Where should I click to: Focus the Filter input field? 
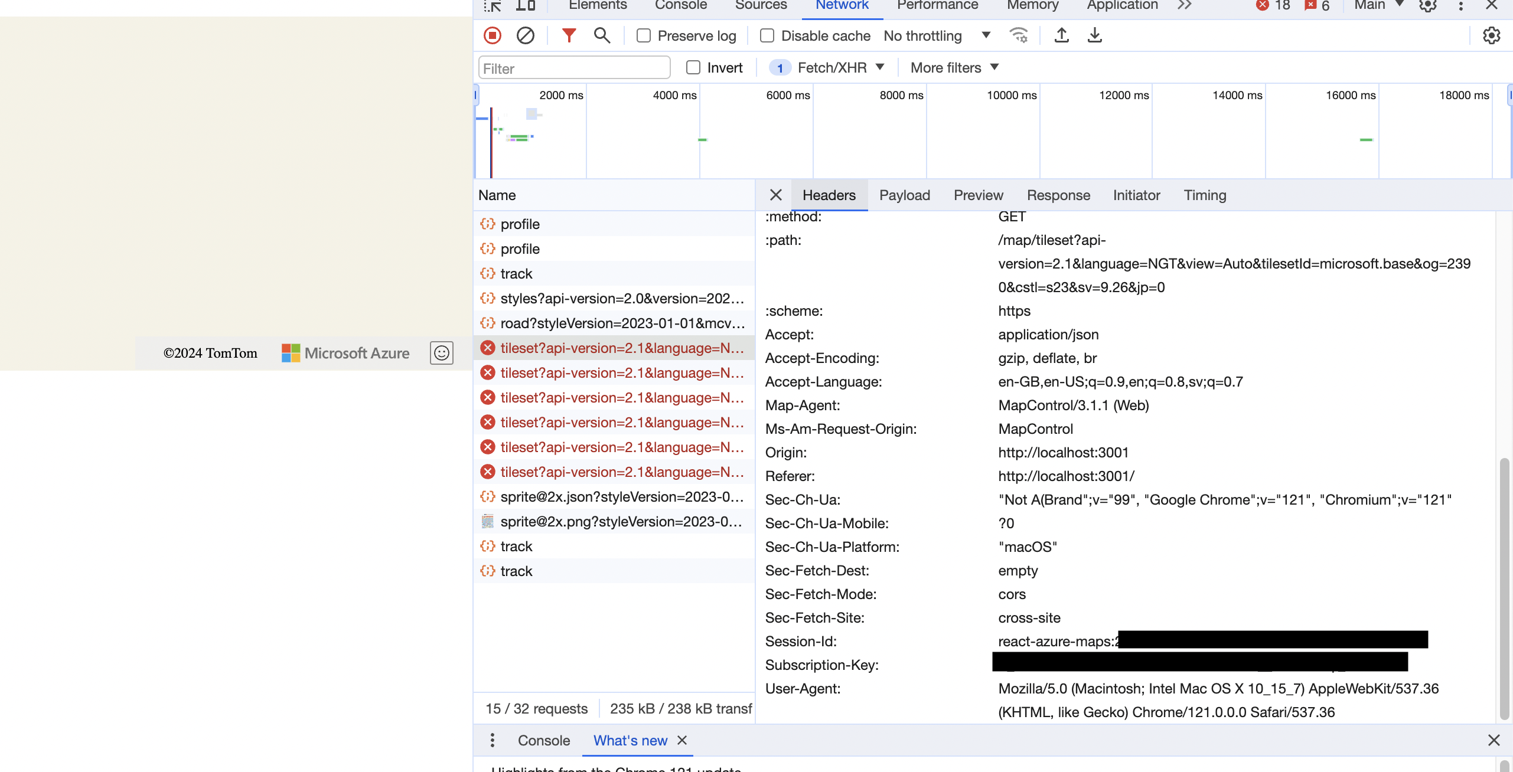tap(574, 68)
